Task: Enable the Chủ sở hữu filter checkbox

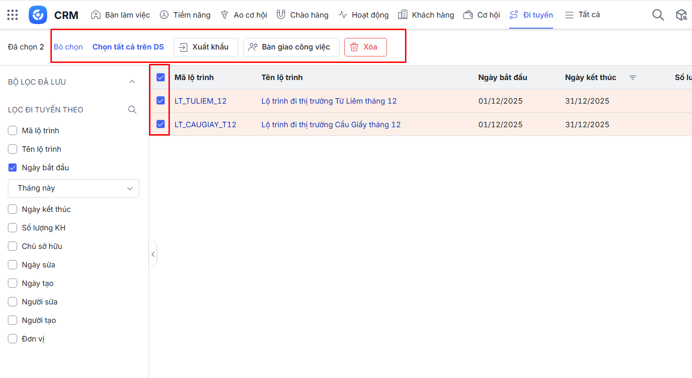Action: 12,246
